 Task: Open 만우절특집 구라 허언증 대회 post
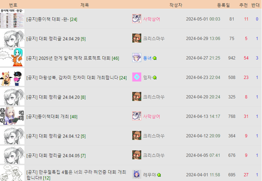(x=76, y=175)
